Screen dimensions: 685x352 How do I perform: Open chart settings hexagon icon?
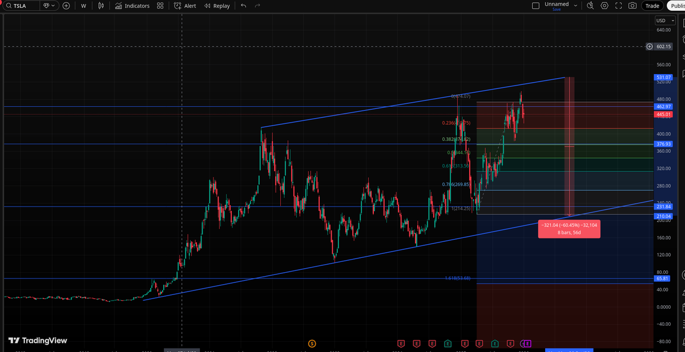604,6
